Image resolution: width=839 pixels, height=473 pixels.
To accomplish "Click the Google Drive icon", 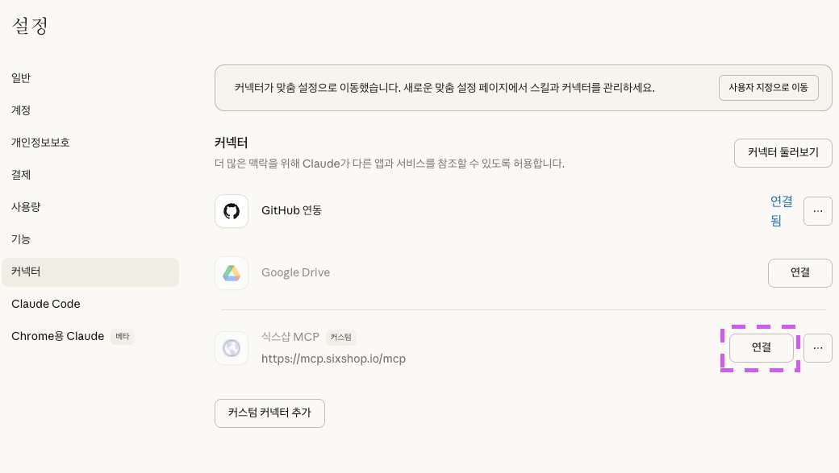I will click(x=232, y=273).
